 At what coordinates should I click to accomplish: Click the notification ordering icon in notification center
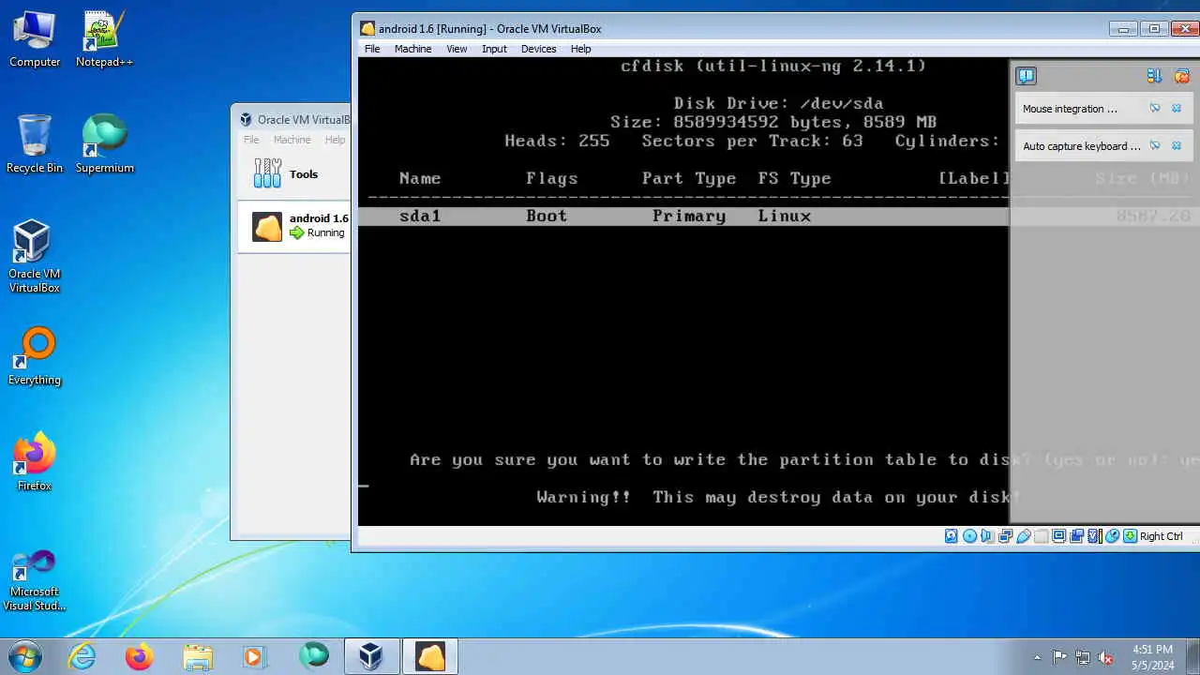point(1154,76)
